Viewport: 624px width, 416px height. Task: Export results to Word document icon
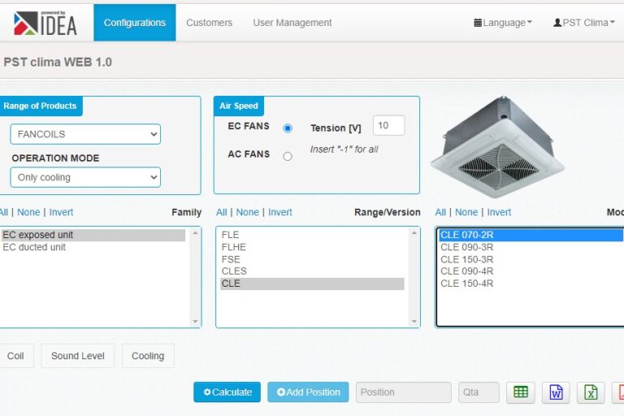556,392
